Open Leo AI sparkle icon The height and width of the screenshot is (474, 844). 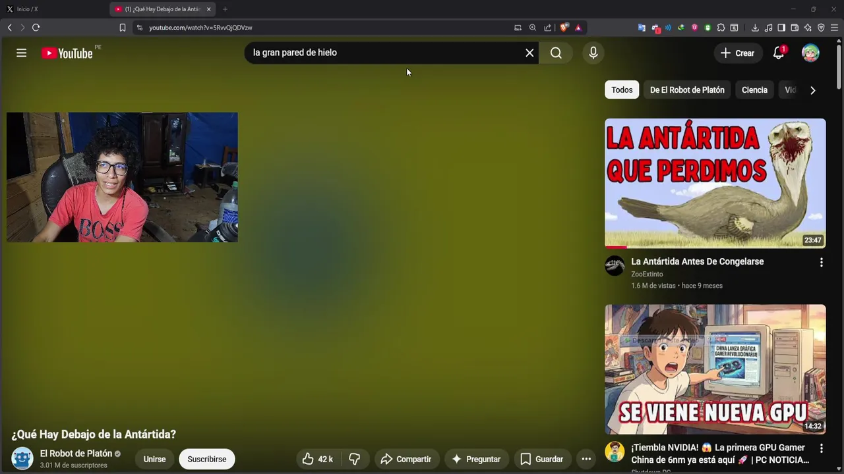(808, 28)
